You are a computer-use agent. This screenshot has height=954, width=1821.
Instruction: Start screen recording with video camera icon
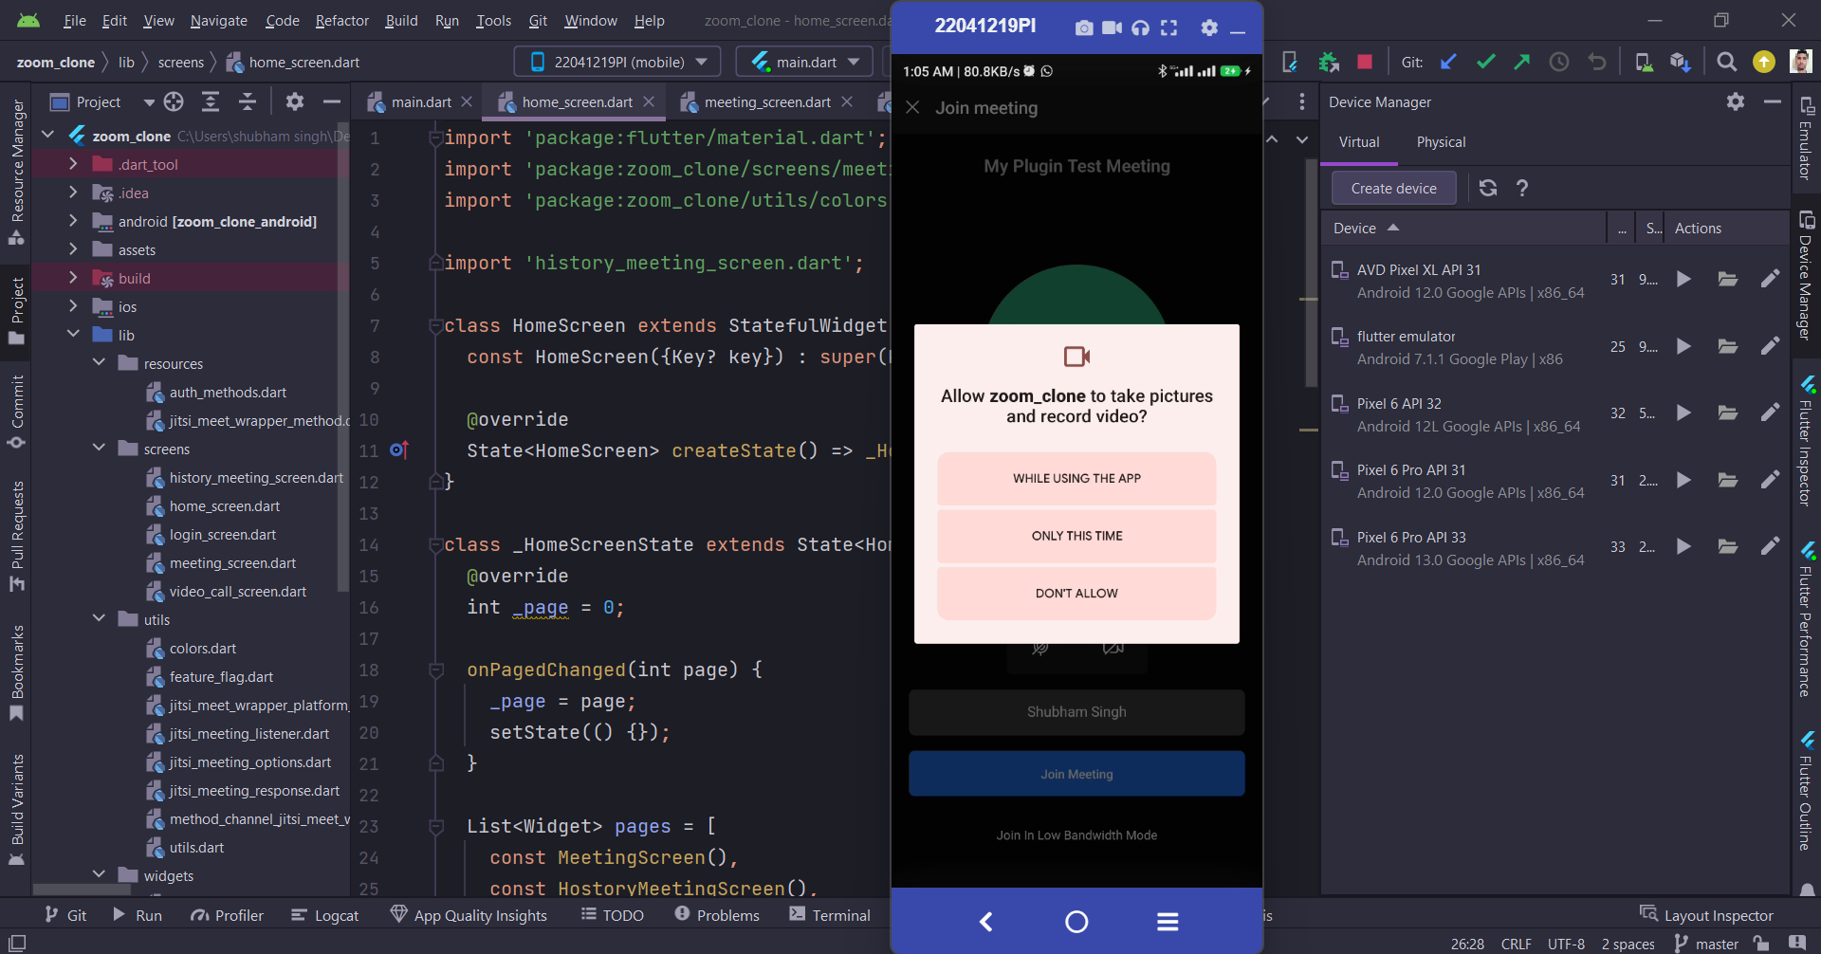(x=1113, y=28)
